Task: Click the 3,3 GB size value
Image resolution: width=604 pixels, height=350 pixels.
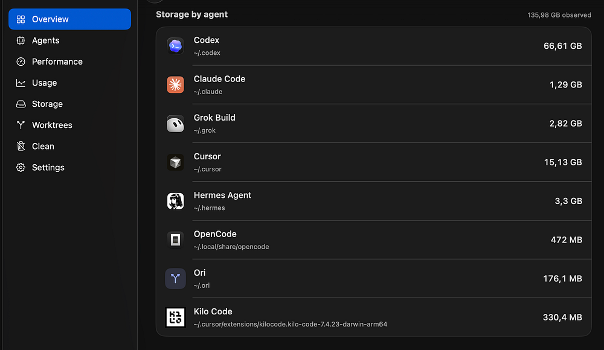Action: click(x=568, y=201)
